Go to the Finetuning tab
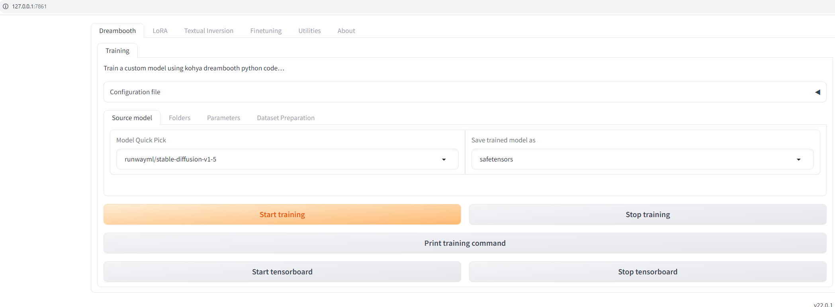Image resolution: width=835 pixels, height=307 pixels. 266,31
